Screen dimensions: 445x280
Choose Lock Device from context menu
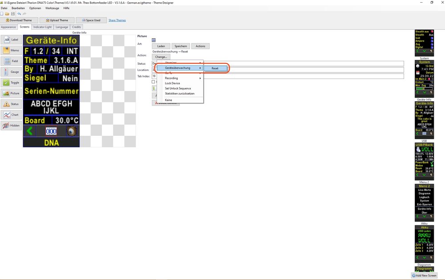point(172,83)
